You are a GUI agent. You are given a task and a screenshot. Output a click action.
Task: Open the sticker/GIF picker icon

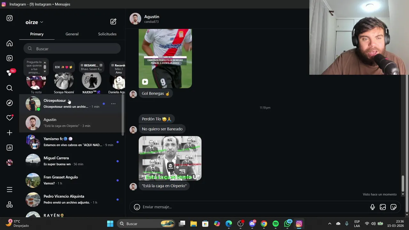click(x=393, y=207)
